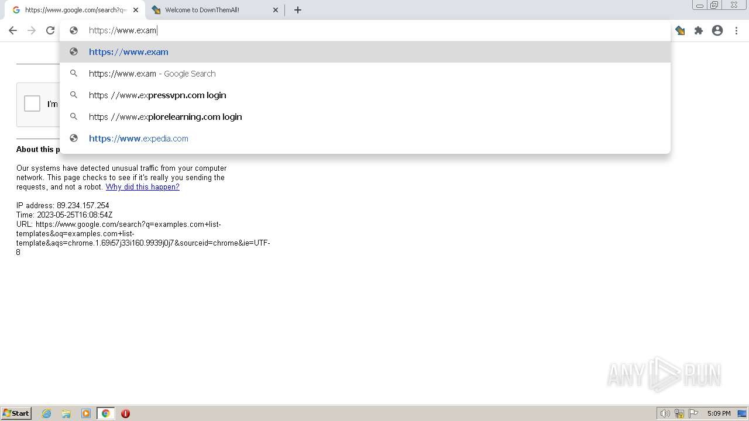Open the Chrome profile avatar
This screenshot has height=421, width=749.
tap(717, 30)
